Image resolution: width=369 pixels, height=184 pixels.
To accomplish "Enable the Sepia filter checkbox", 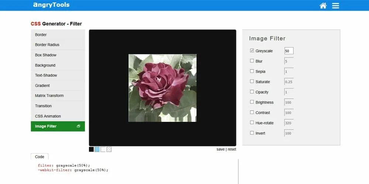I will click(252, 71).
